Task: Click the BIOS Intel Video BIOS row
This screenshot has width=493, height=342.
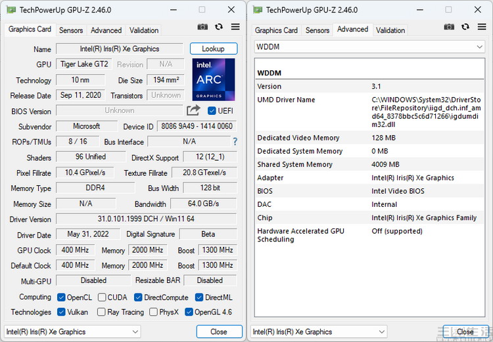Action: click(369, 191)
